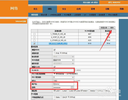Go to WLAN配置 submenu item
Screen dimensions: 128x100
click(68, 15)
